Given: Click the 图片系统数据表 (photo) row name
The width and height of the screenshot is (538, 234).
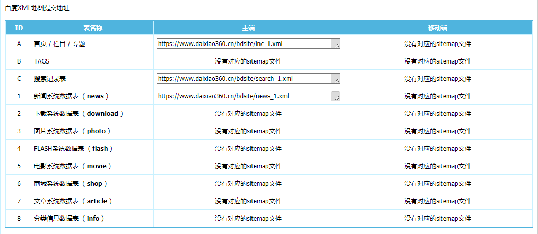Looking at the screenshot, I should pos(72,131).
